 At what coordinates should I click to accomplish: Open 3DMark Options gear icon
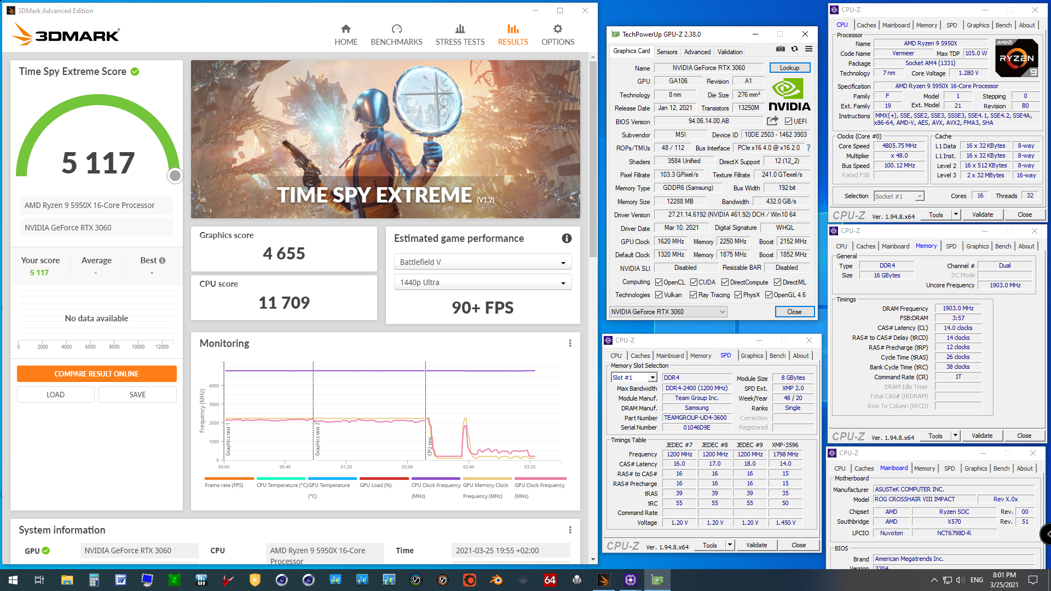557,29
